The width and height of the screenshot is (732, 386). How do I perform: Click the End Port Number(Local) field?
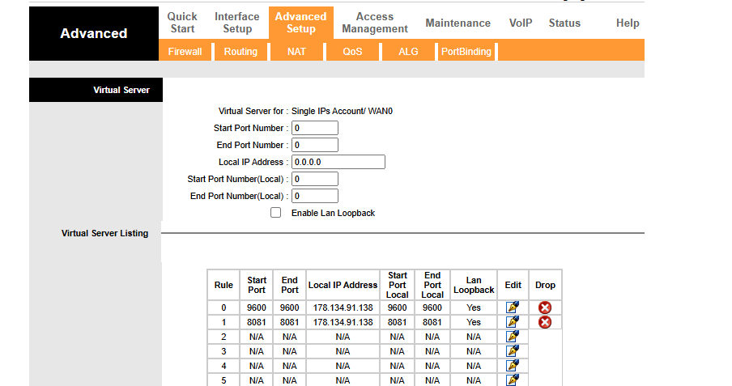pos(314,196)
